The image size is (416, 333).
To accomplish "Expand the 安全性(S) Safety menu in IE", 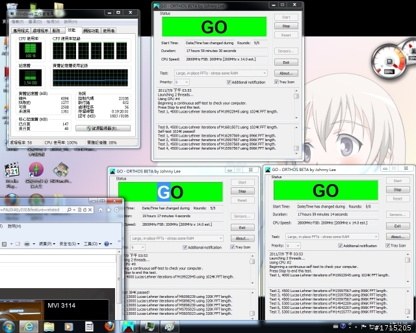I will click(70, 243).
